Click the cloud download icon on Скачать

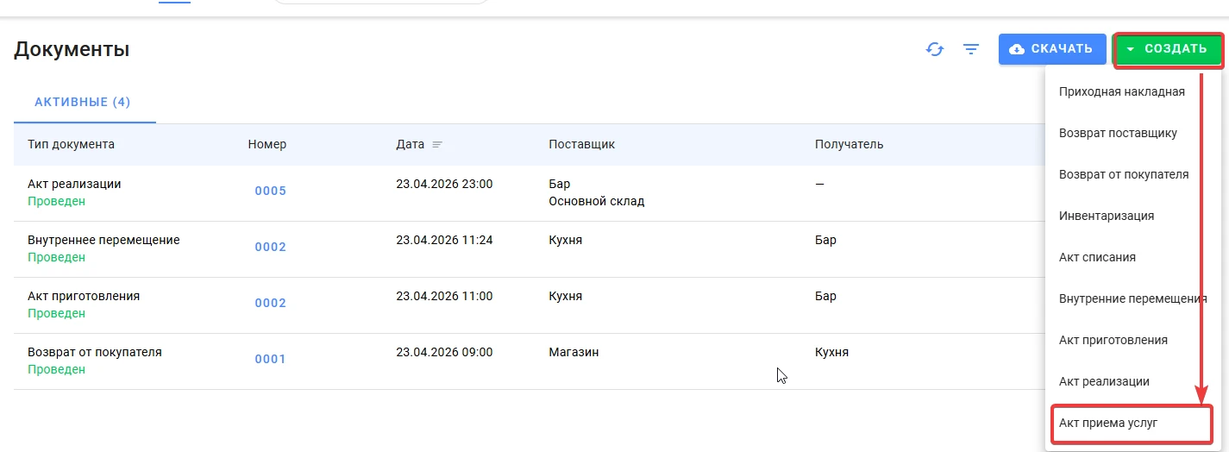click(1017, 49)
